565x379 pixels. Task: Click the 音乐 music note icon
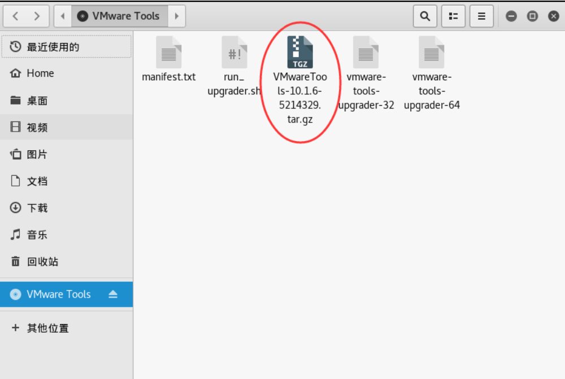pyautogui.click(x=16, y=234)
